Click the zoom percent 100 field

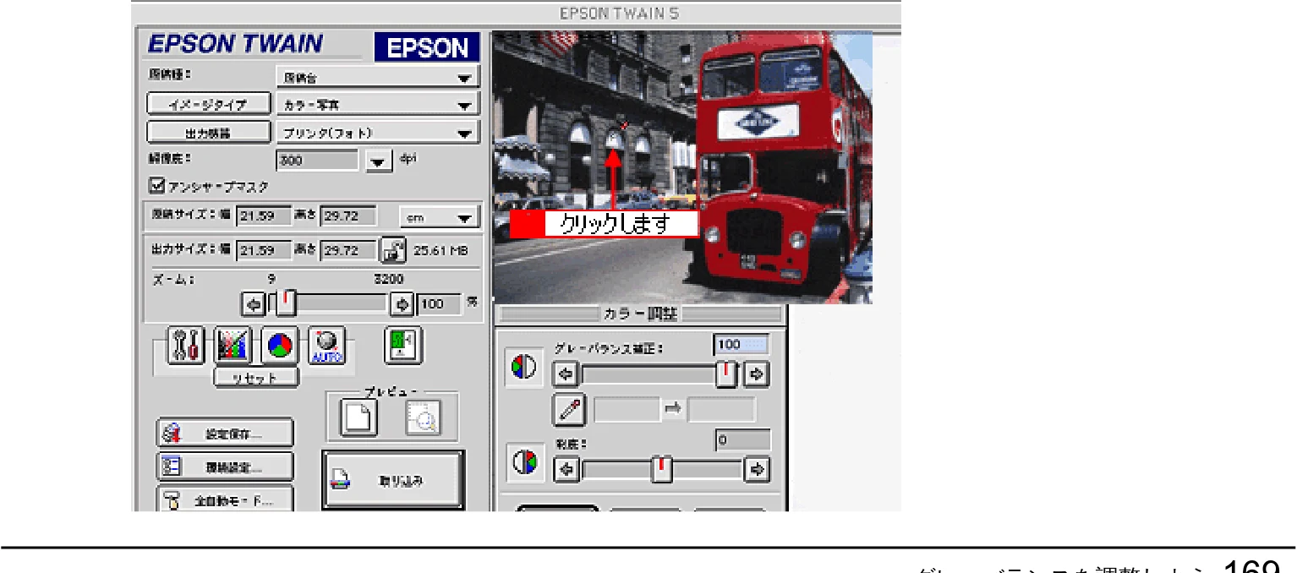[439, 303]
